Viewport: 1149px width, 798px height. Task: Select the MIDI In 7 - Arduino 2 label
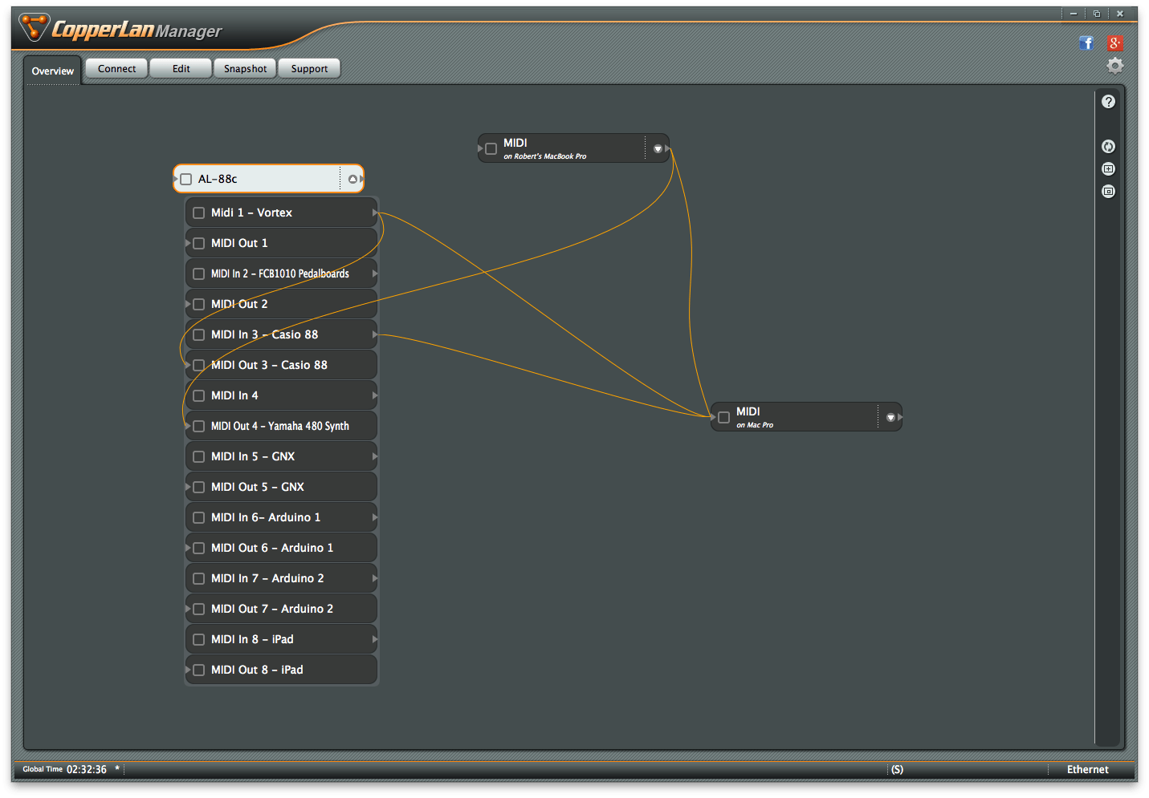267,578
